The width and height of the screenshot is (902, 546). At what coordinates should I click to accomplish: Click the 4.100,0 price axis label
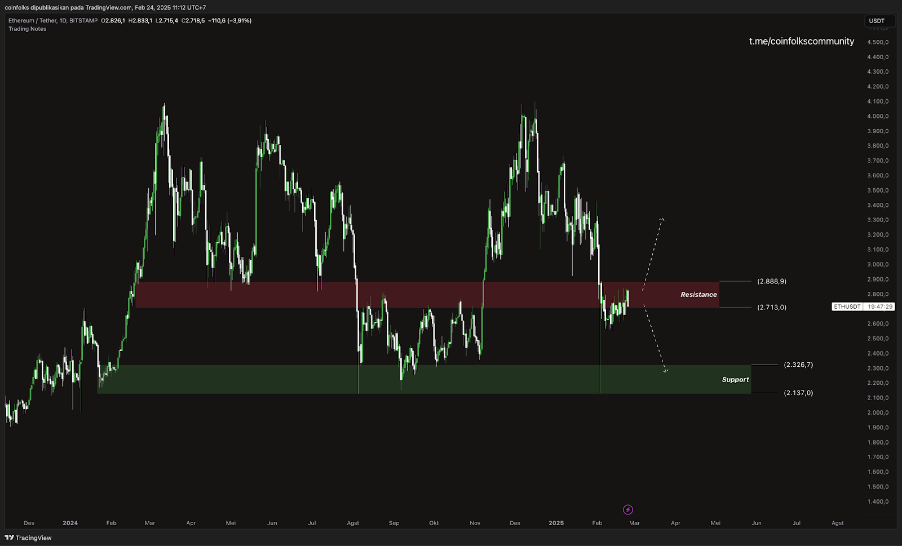(878, 101)
